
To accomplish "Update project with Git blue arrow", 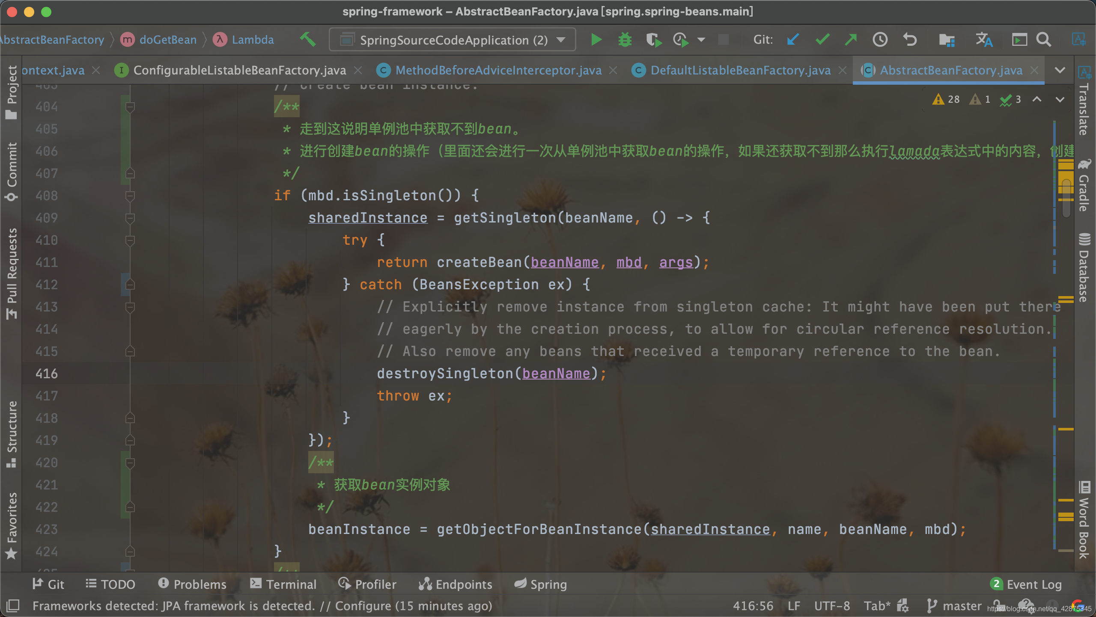I will click(792, 40).
